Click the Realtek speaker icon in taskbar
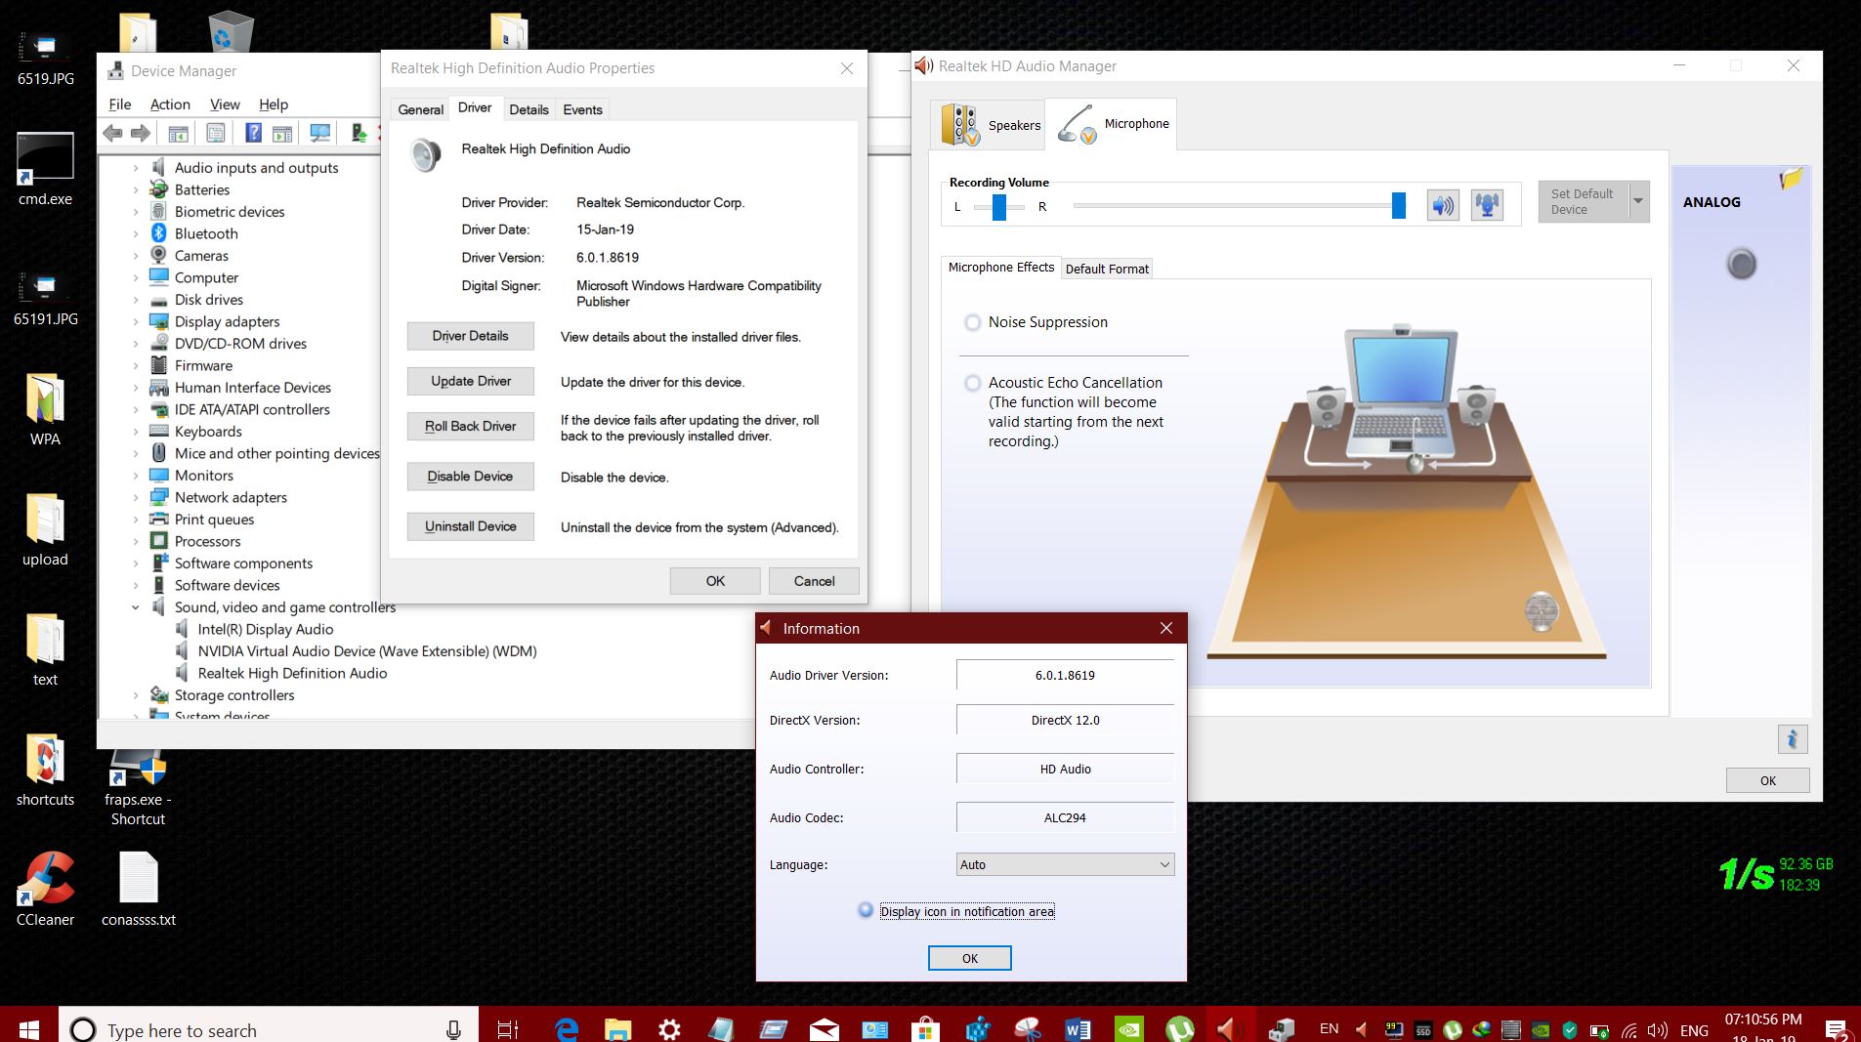 click(1227, 1028)
